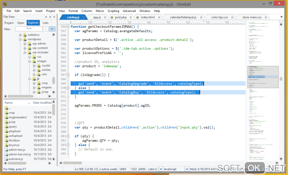Toggle code fold at line 581
Viewport: 288px width, 175px height.
tap(68, 136)
